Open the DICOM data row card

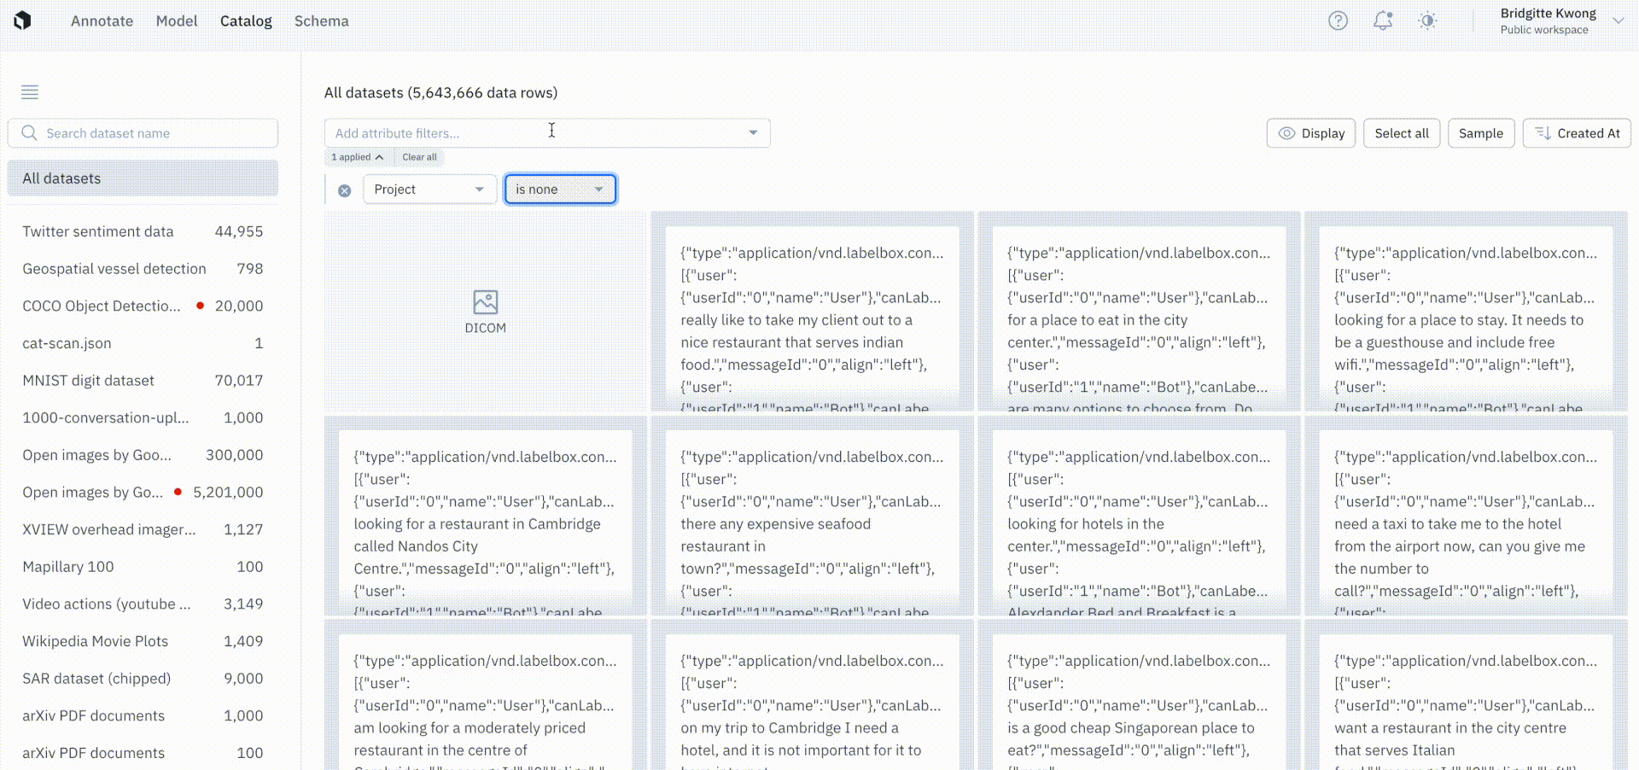[485, 312]
